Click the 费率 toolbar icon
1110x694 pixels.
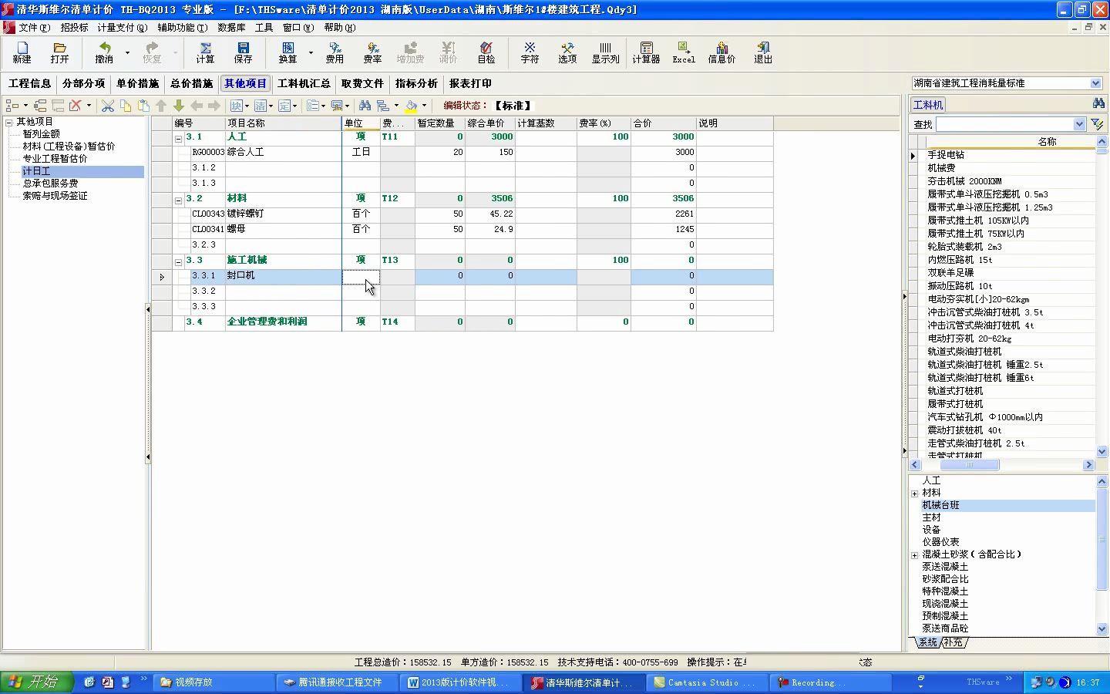coord(372,52)
